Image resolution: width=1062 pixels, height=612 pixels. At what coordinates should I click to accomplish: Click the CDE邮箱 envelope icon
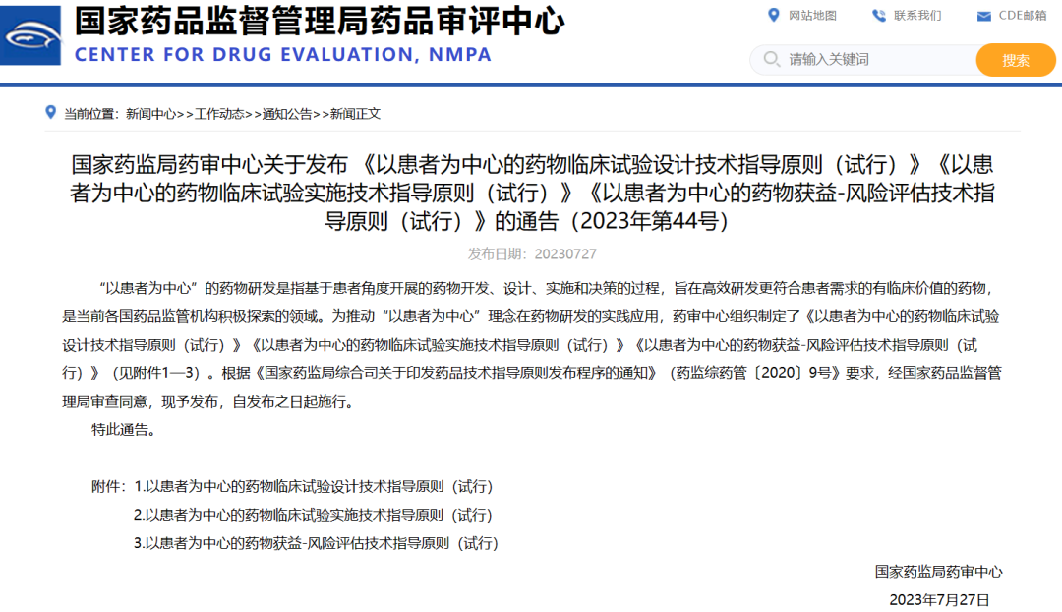(x=984, y=17)
